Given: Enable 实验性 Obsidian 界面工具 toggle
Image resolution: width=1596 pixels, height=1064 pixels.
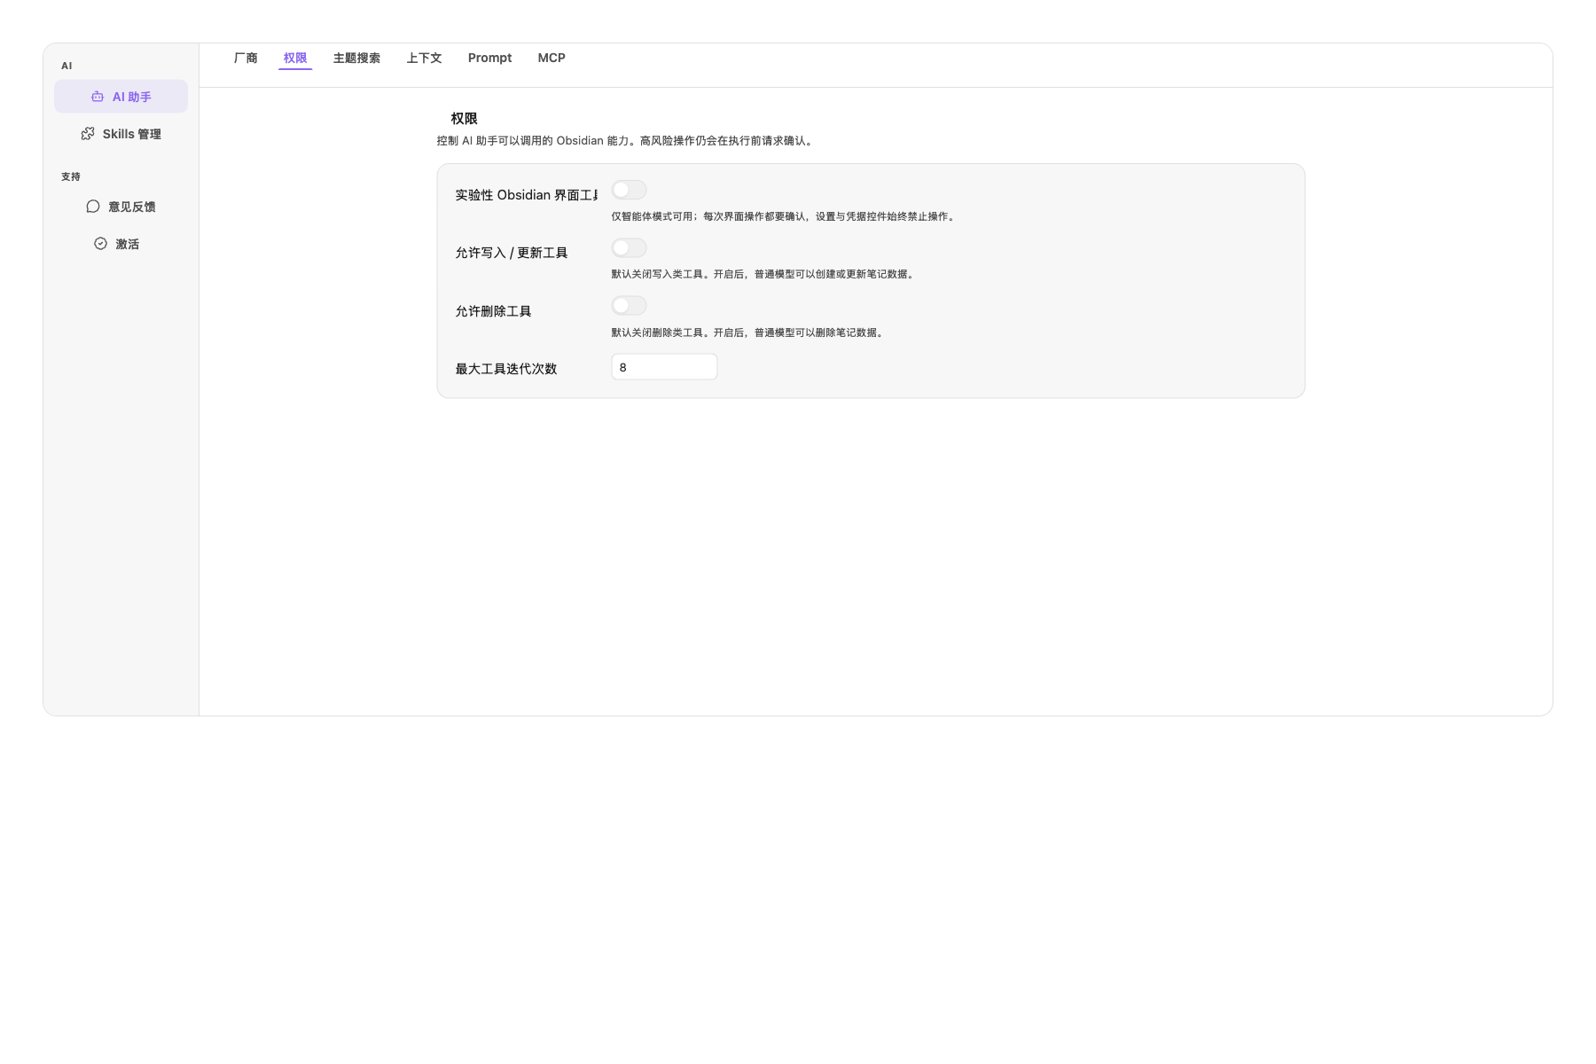Looking at the screenshot, I should point(629,190).
